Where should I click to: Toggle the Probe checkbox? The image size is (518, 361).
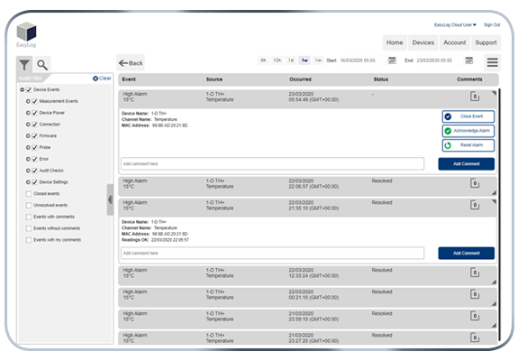coord(35,148)
